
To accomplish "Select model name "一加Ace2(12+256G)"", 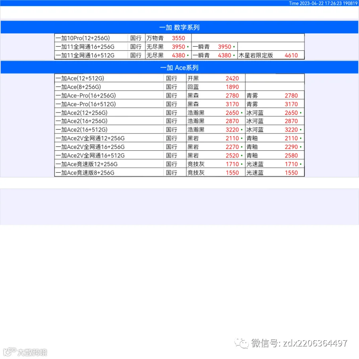I will (x=81, y=112).
